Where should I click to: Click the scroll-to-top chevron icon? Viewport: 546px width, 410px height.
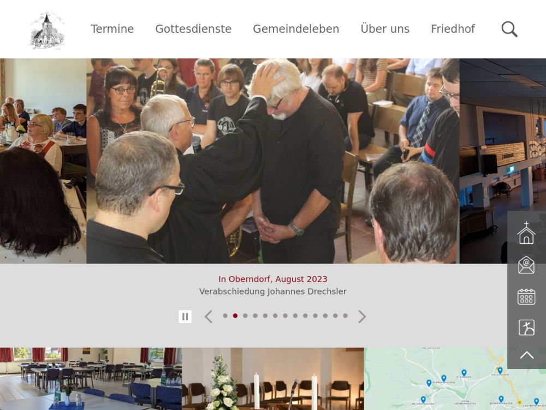[526, 355]
